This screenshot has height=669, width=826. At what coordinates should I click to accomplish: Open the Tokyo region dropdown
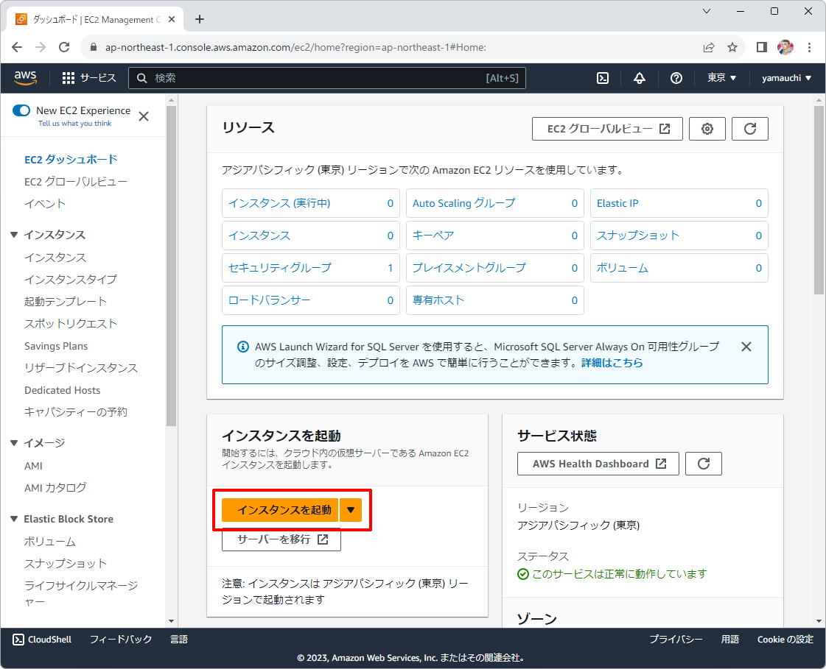click(x=721, y=78)
